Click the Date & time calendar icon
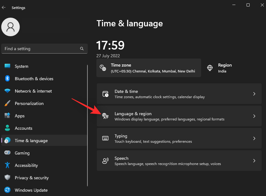 pyautogui.click(x=105, y=94)
